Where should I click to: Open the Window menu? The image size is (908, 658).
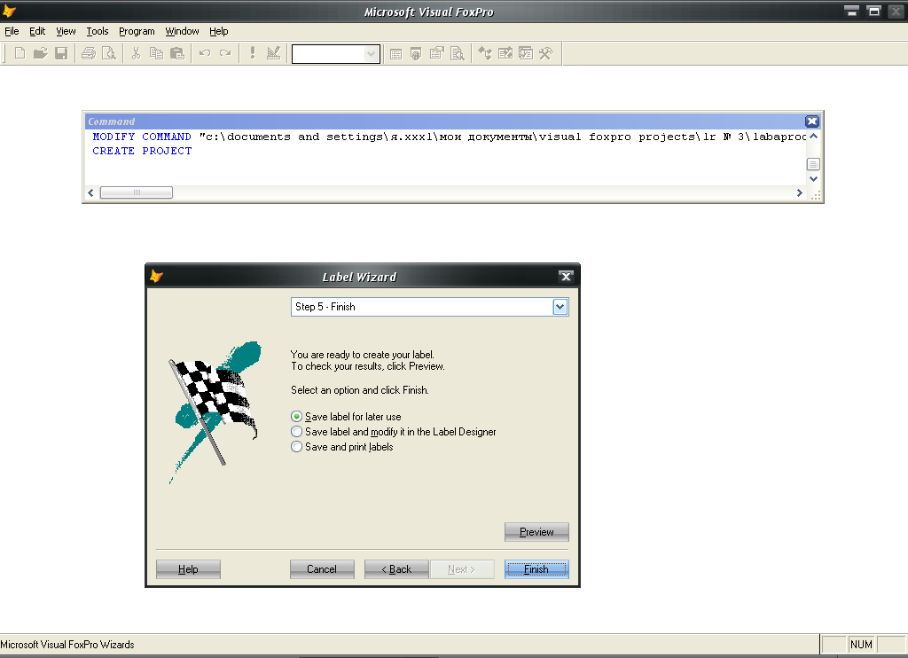182,31
